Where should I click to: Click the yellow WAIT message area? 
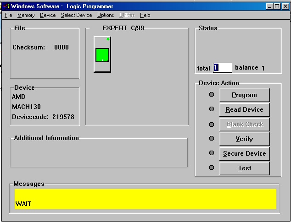(145, 199)
